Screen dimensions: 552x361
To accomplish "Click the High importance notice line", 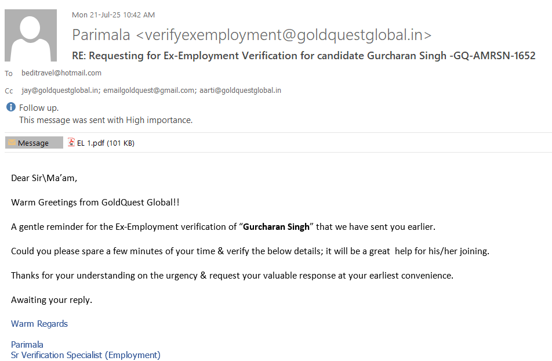I will tap(106, 120).
